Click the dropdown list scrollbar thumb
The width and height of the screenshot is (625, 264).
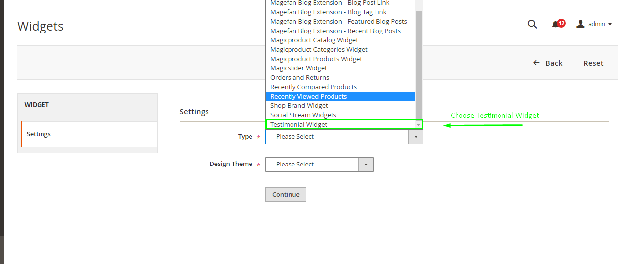[x=418, y=64]
